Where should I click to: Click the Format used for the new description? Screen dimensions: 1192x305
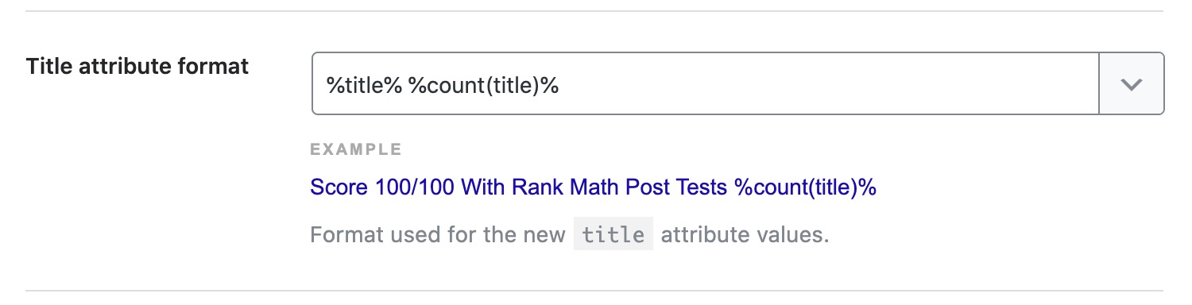point(438,236)
